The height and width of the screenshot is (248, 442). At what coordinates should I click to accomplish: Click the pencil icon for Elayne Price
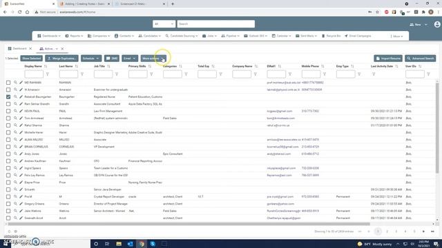click(x=21, y=183)
